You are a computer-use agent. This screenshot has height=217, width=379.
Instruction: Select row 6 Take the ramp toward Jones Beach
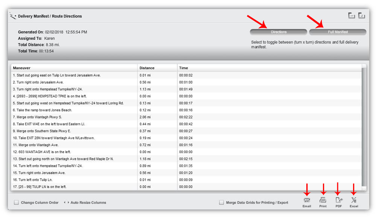pos(186,110)
